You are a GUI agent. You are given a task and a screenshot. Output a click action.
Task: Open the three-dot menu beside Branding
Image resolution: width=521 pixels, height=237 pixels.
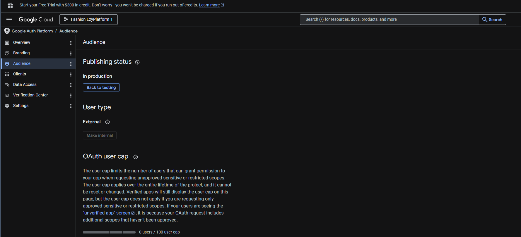(x=71, y=53)
